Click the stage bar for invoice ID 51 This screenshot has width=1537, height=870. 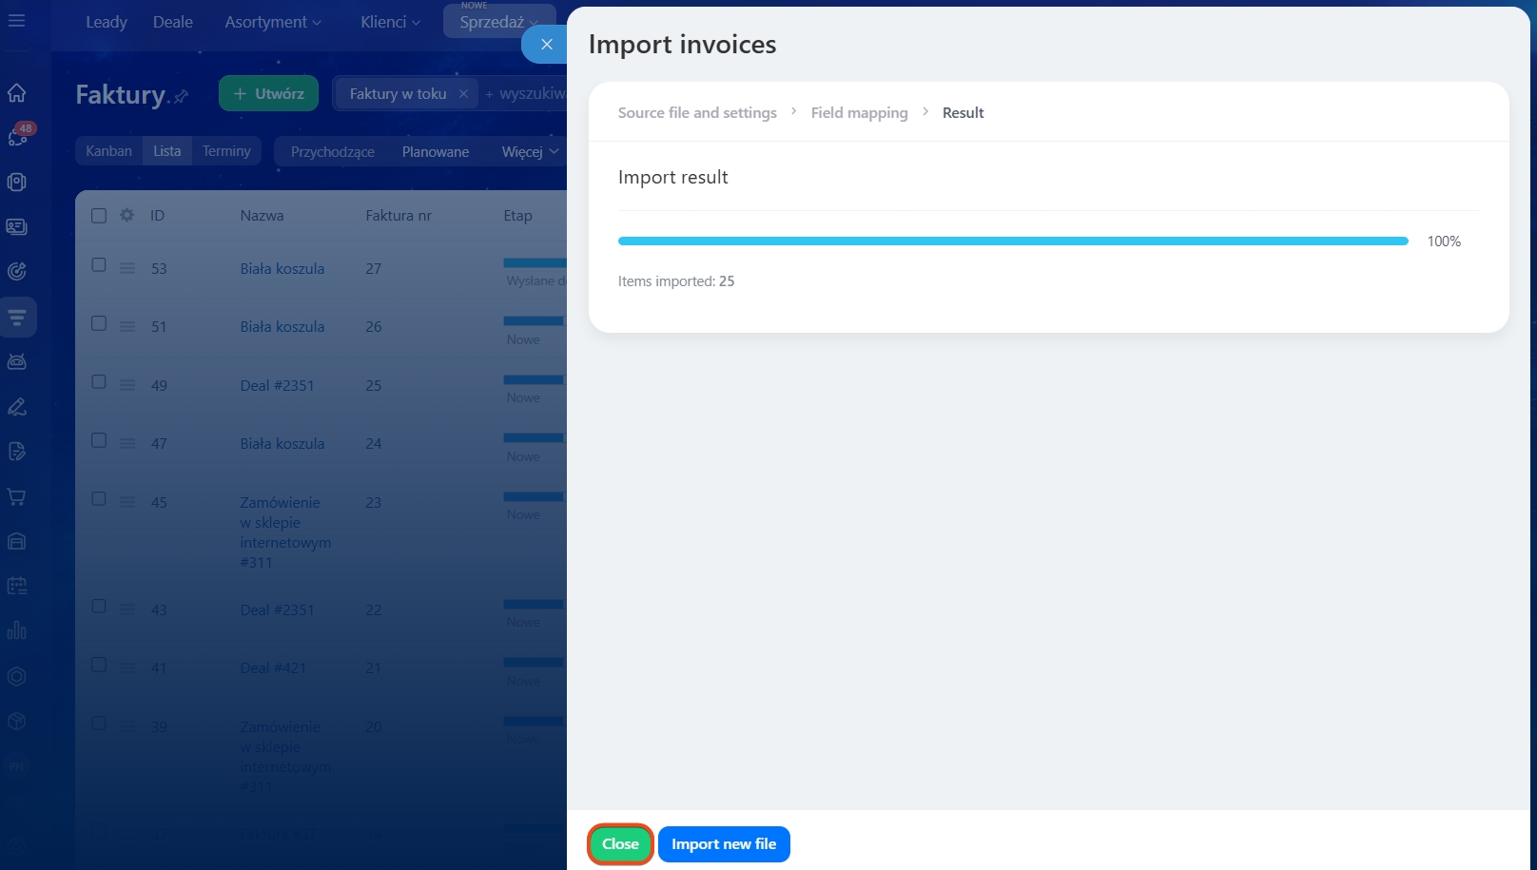534,320
